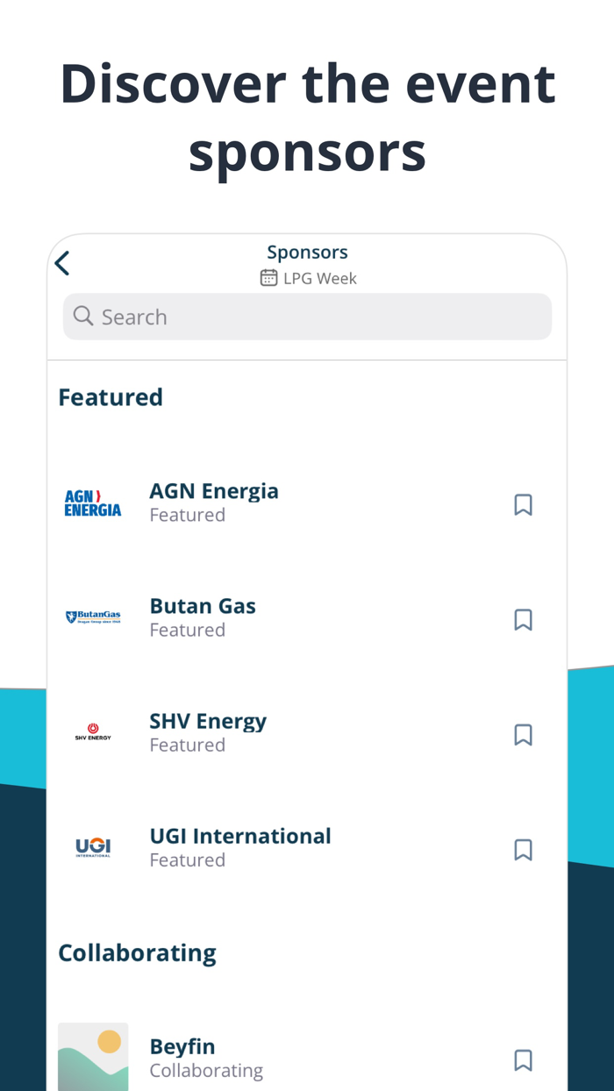The image size is (614, 1091).
Task: Bookmark the UGI International sponsor
Action: click(524, 849)
